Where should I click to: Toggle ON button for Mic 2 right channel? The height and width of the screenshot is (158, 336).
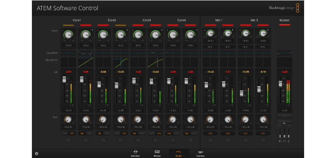(x=263, y=133)
